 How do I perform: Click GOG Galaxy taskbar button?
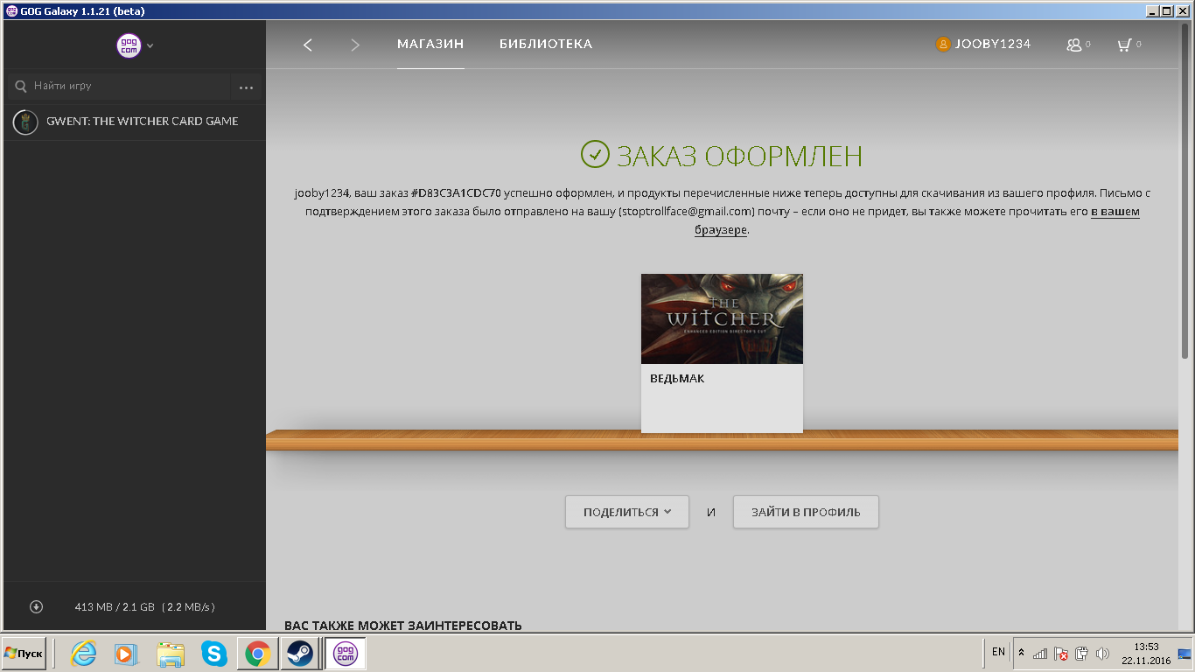(346, 654)
